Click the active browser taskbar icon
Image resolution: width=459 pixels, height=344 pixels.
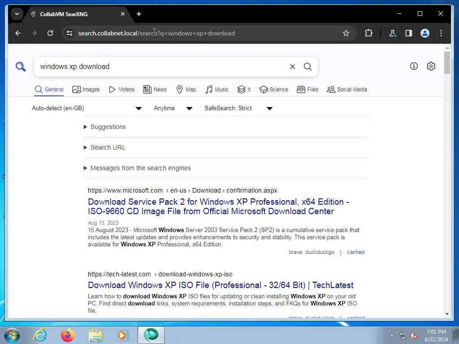[151, 335]
